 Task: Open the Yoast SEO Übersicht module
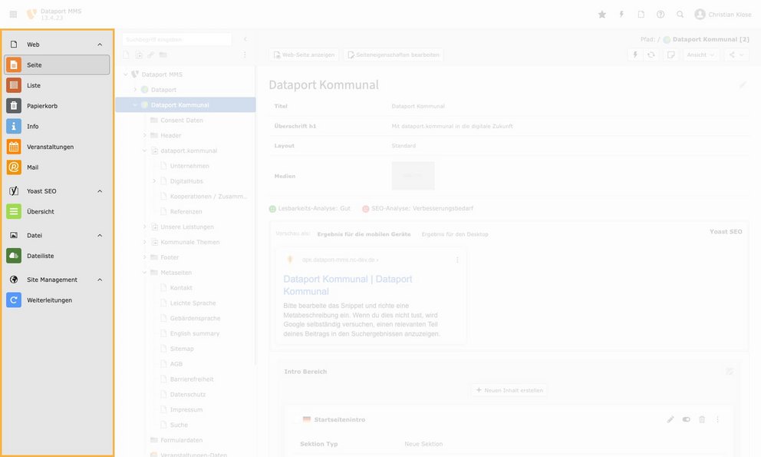click(40, 211)
